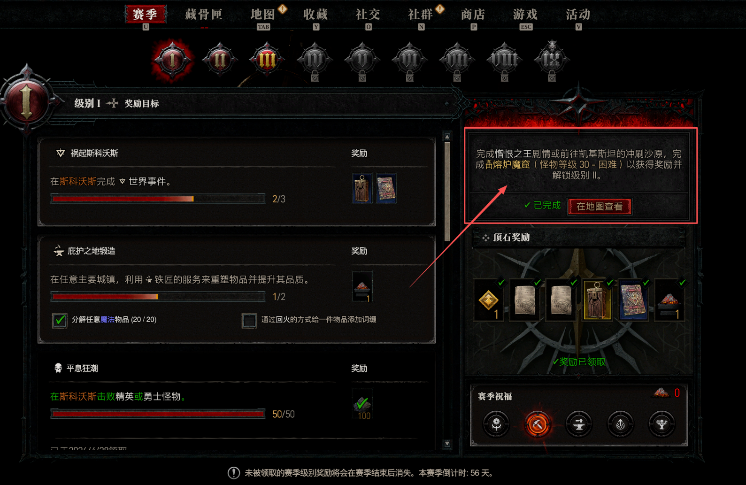Click the skull-topped rank IX emblem

(x=552, y=59)
